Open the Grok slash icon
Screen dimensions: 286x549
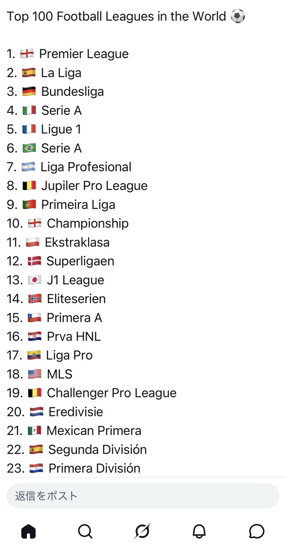(142, 531)
